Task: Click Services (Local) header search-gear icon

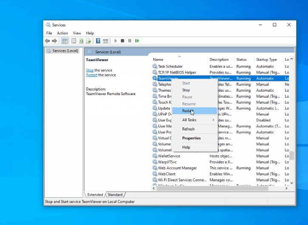Action: (x=90, y=52)
